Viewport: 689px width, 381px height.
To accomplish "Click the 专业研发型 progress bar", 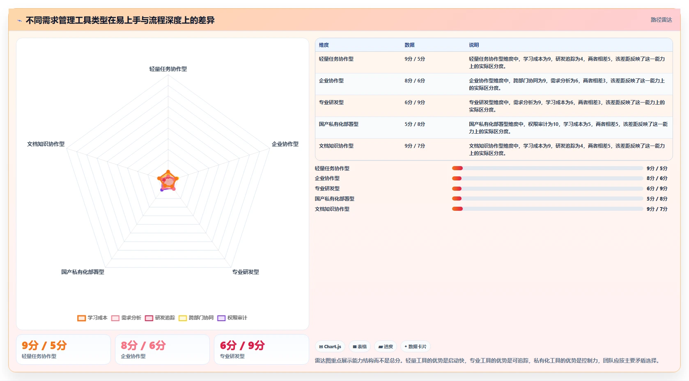I will [x=547, y=189].
